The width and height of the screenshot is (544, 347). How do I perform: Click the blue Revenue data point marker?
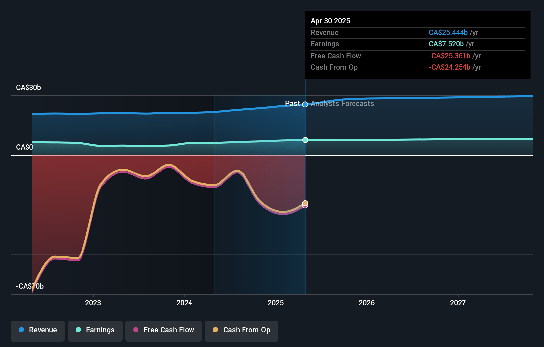305,104
